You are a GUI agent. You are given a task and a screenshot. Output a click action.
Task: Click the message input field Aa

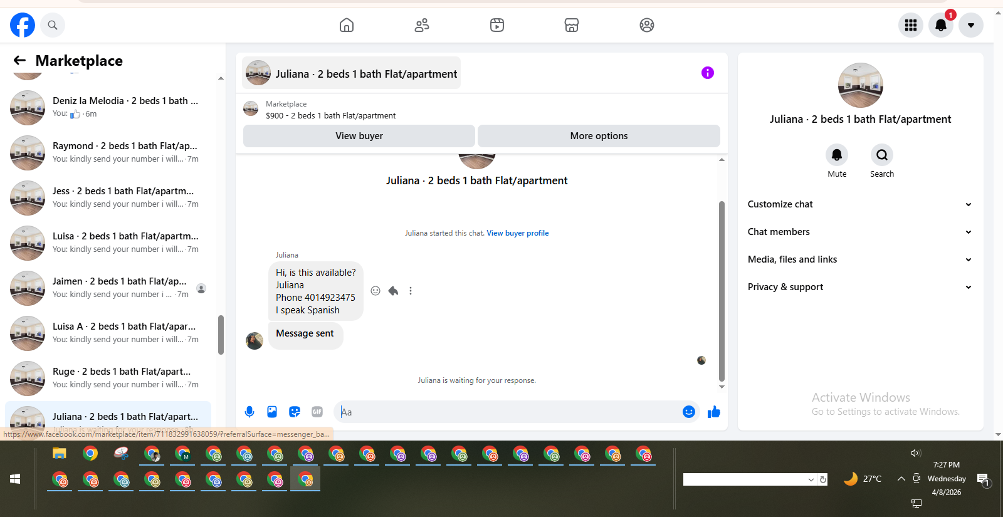508,412
